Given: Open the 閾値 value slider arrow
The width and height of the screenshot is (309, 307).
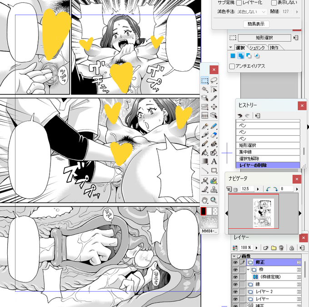Looking at the screenshot, I should [297, 12].
